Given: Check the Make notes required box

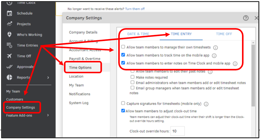Looking at the screenshot, I should pyautogui.click(x=133, y=77).
